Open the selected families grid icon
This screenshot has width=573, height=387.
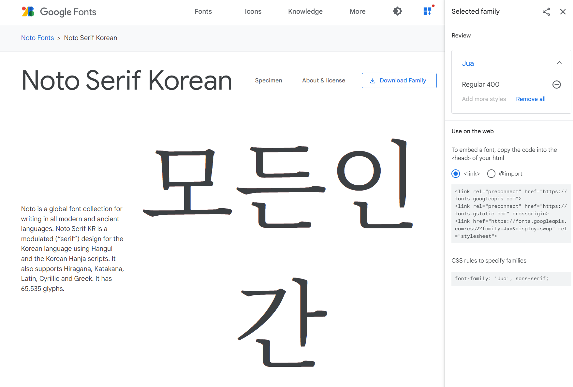click(x=428, y=11)
